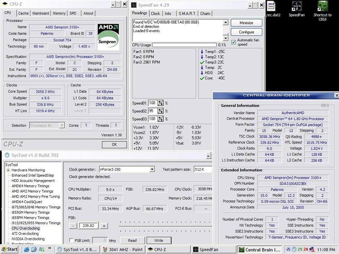Select AMD64 Memory Timings tree item
Screen dimensions: 339x254
click(x=31, y=186)
